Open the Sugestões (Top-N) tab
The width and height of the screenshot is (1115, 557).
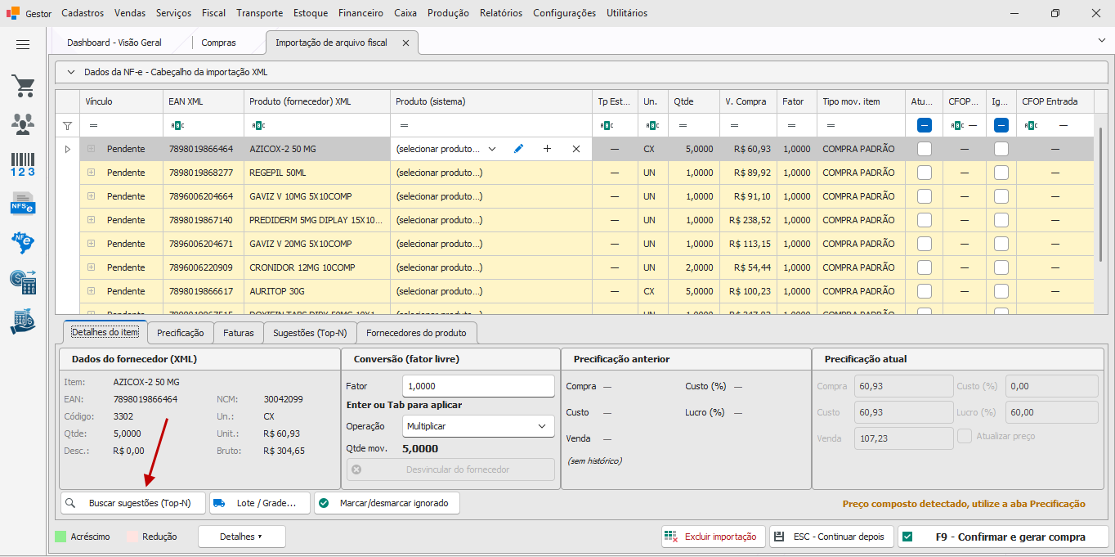pos(310,333)
